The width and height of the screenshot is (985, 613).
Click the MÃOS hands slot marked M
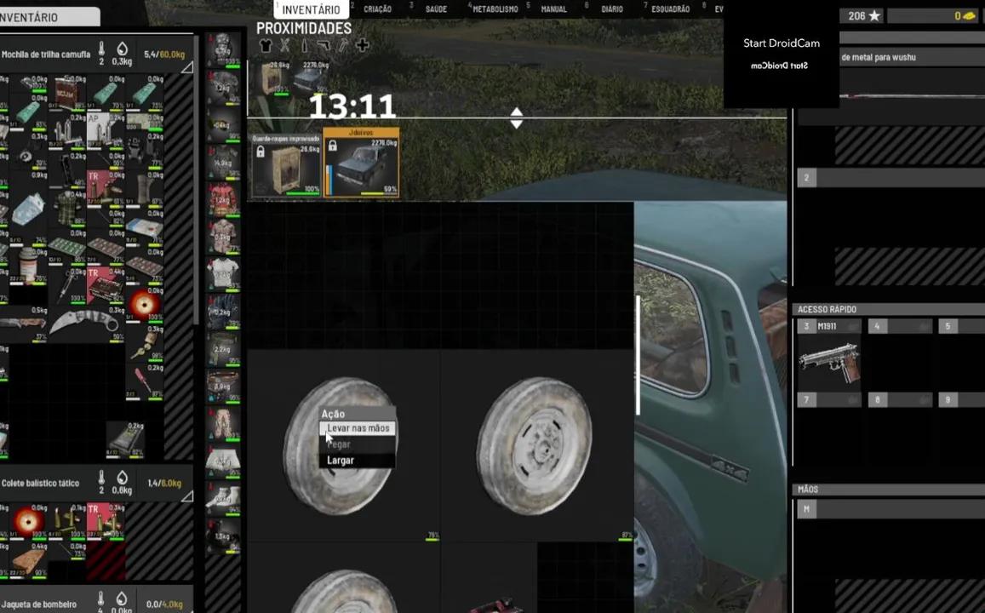click(x=891, y=509)
